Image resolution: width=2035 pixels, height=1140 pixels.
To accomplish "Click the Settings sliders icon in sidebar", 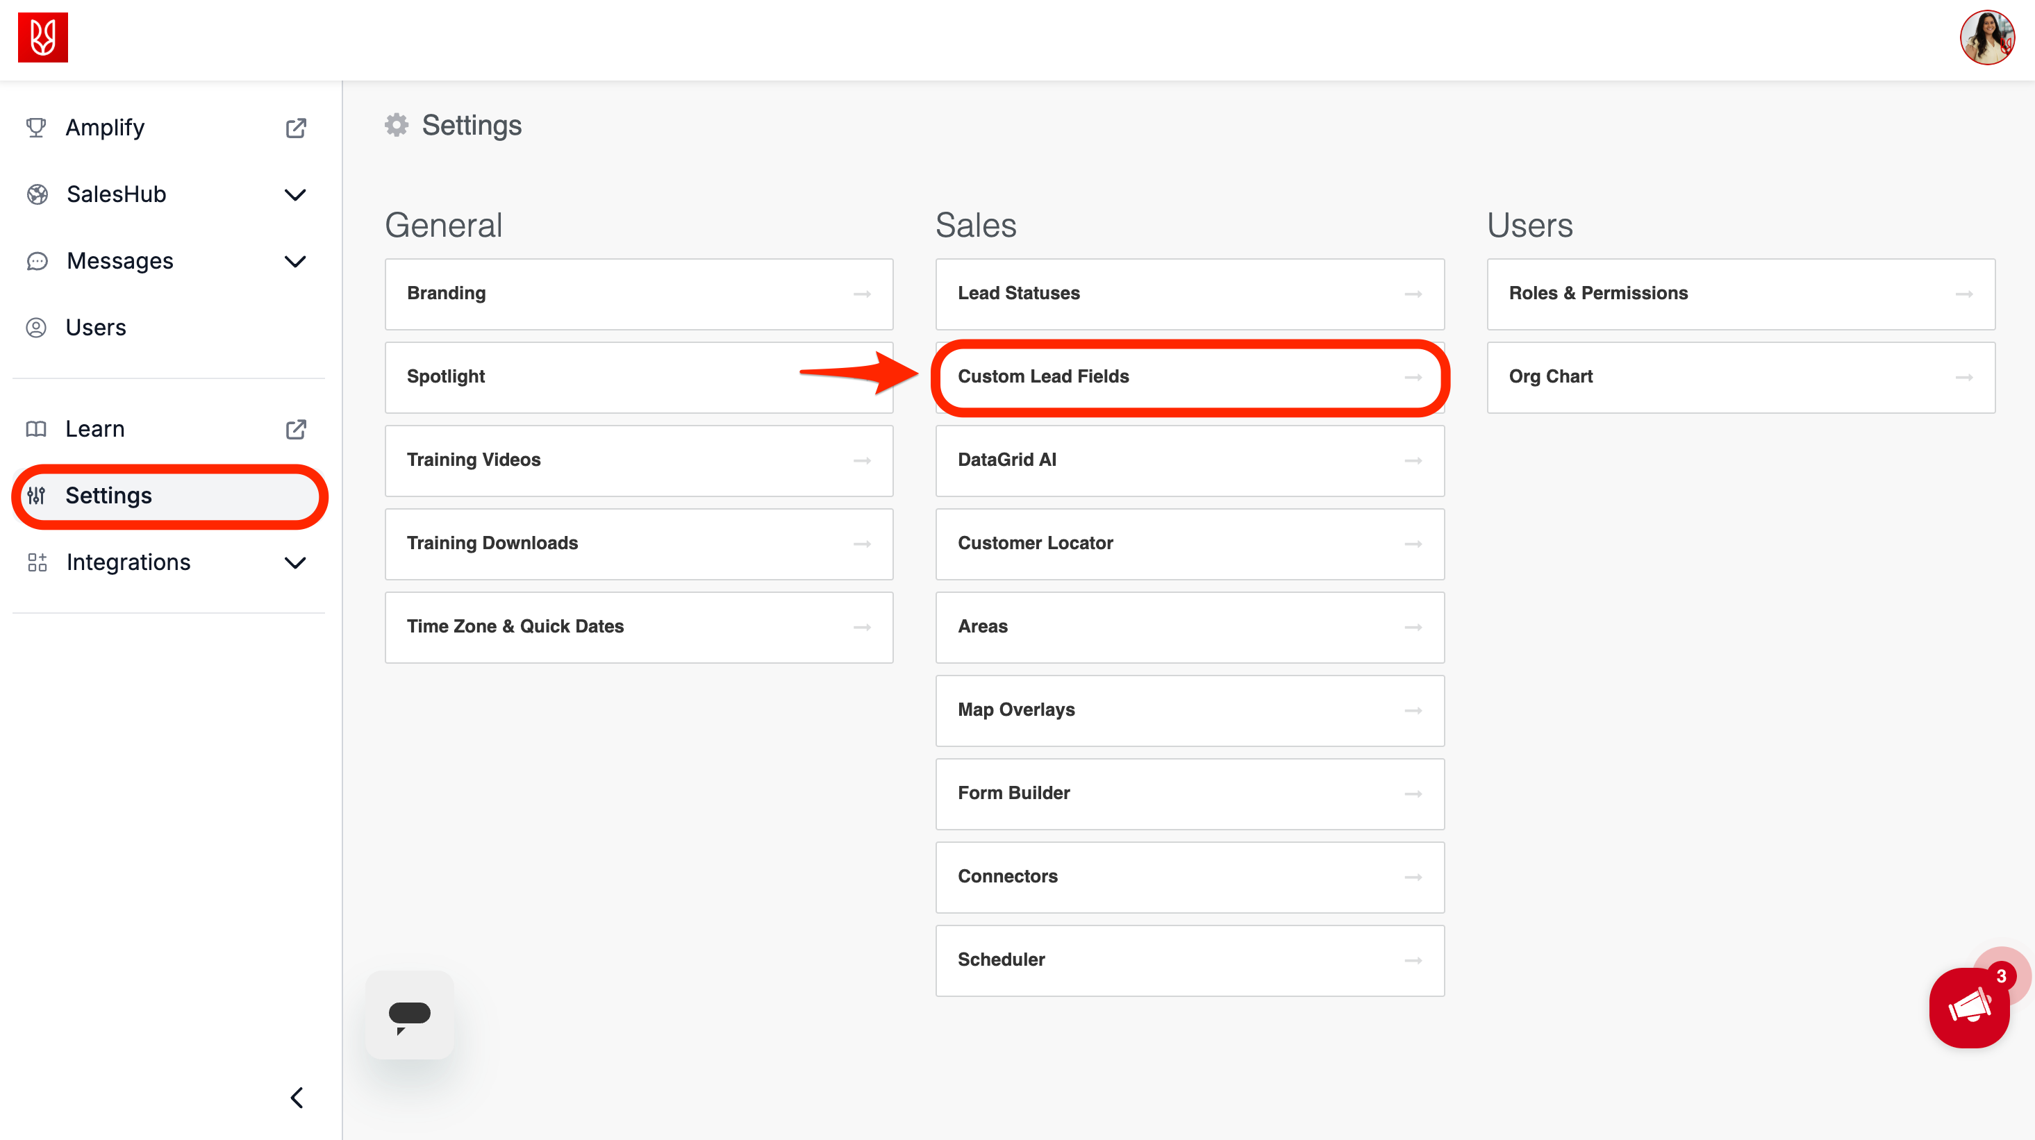I will (x=36, y=496).
